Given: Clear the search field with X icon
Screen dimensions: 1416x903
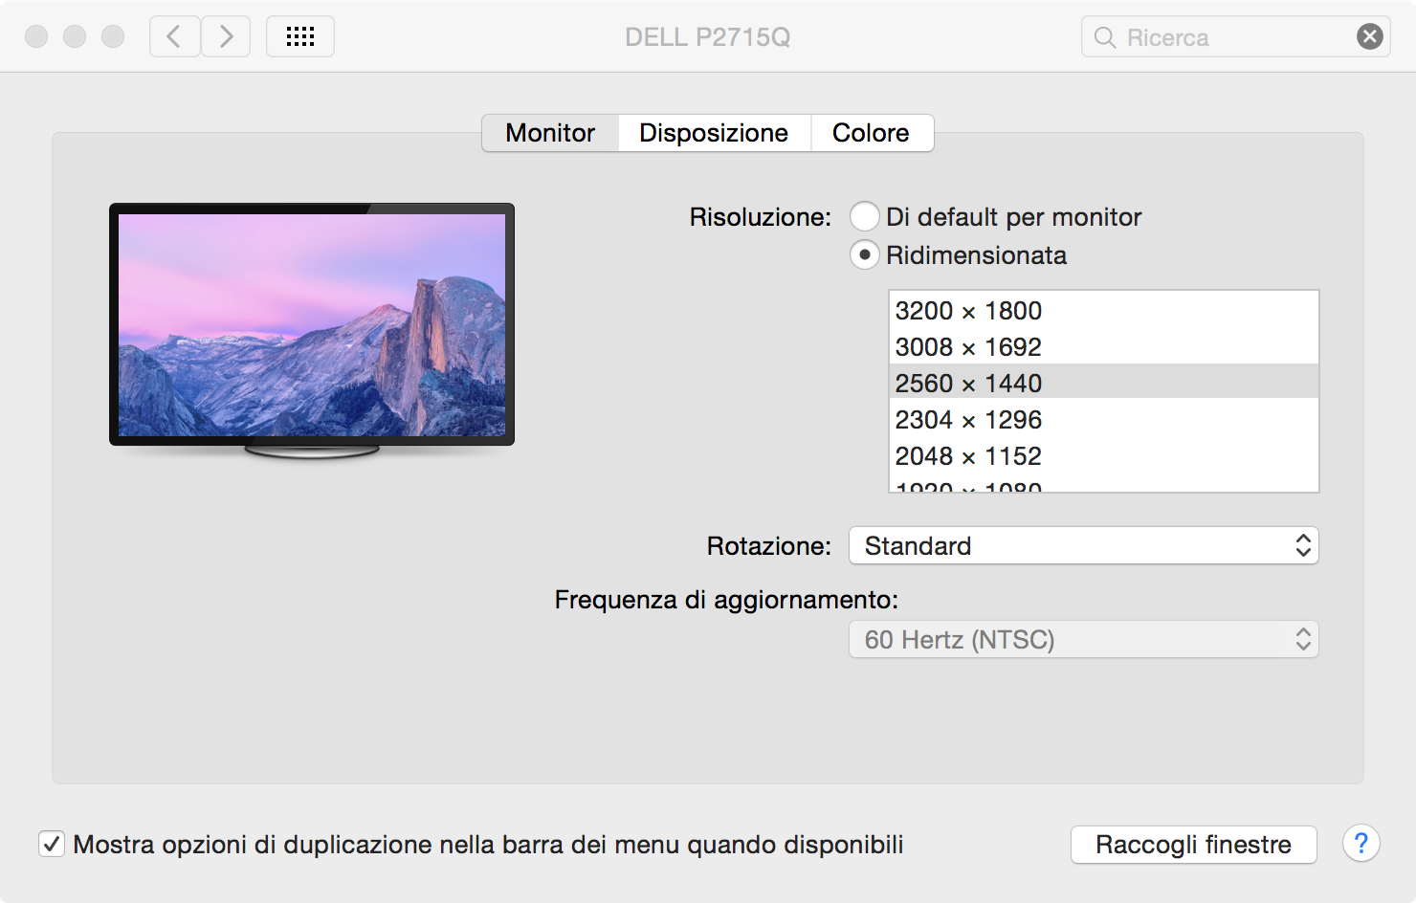Looking at the screenshot, I should (x=1369, y=37).
